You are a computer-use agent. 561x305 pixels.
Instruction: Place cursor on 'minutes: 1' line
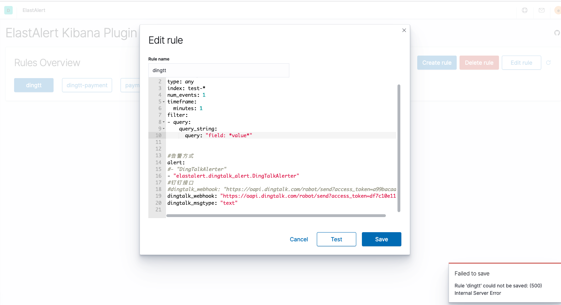pyautogui.click(x=188, y=108)
